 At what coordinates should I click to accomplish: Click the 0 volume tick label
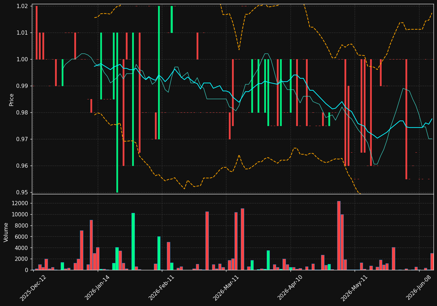tap(27, 270)
